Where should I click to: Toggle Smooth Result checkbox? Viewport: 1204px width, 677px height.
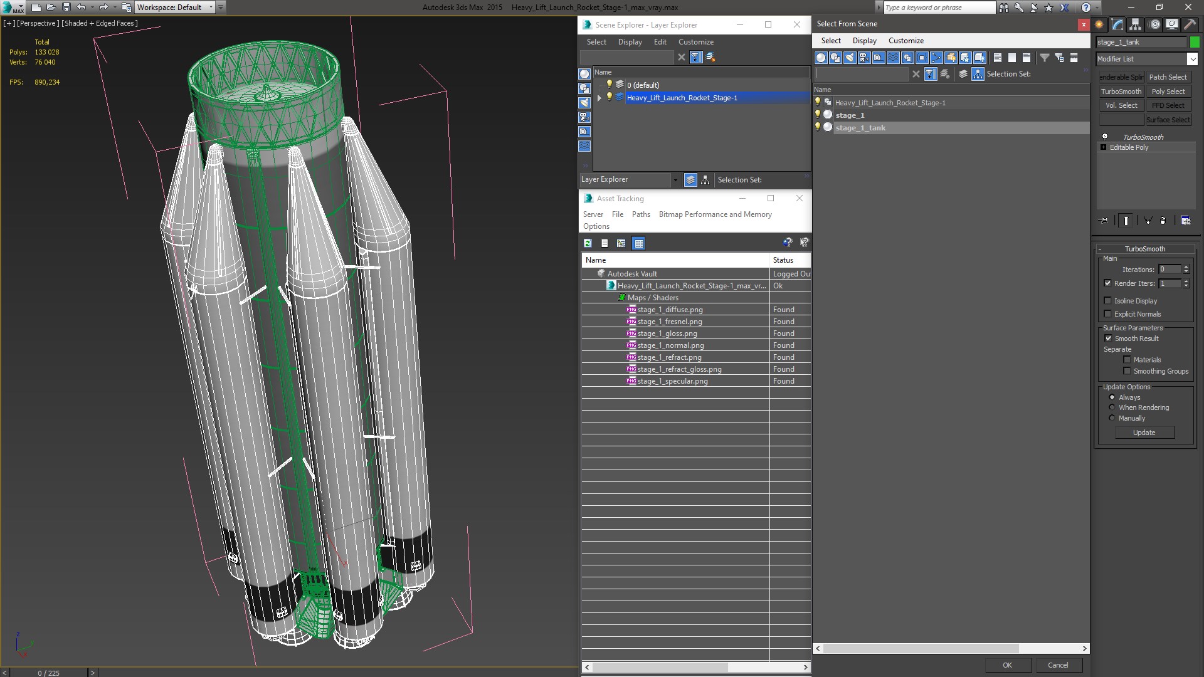(1108, 338)
